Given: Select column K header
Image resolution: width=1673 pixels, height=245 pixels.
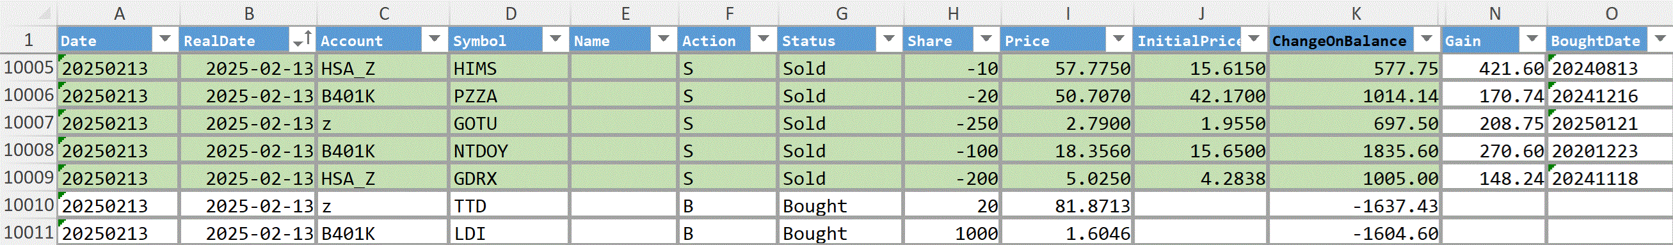Looking at the screenshot, I should (x=1355, y=13).
